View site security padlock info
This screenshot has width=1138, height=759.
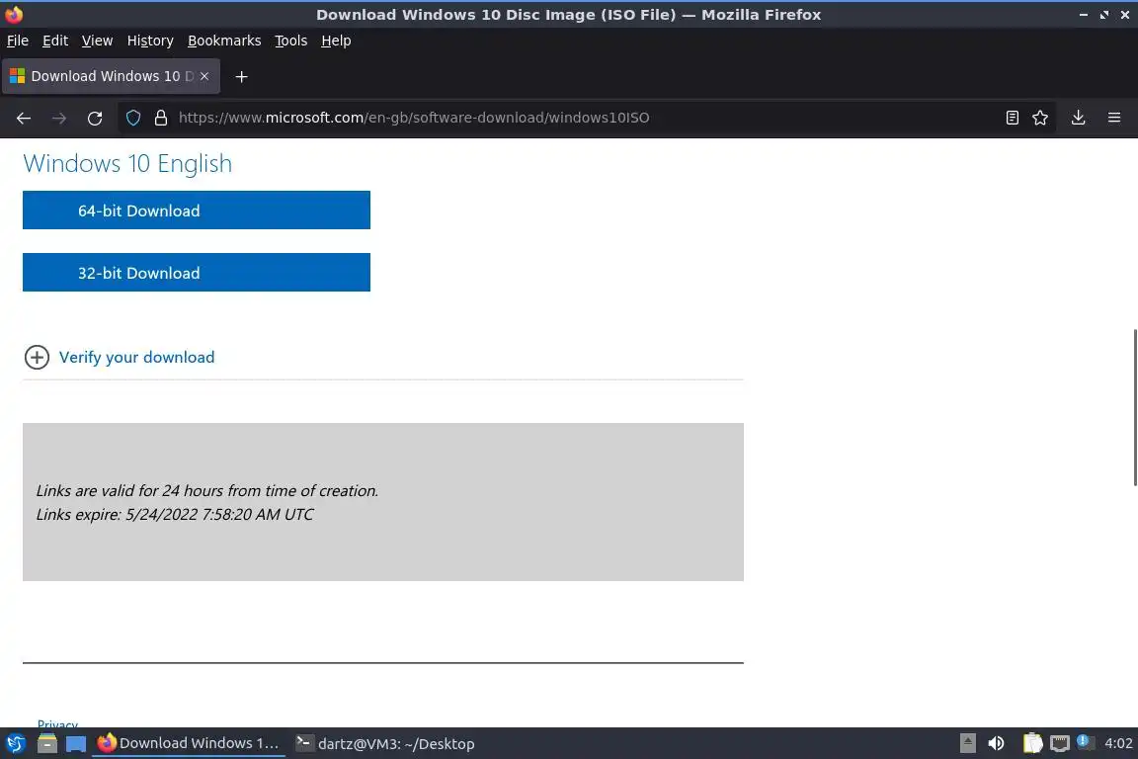[161, 118]
